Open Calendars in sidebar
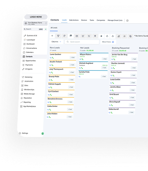The height and width of the screenshot is (171, 148). 28,52
